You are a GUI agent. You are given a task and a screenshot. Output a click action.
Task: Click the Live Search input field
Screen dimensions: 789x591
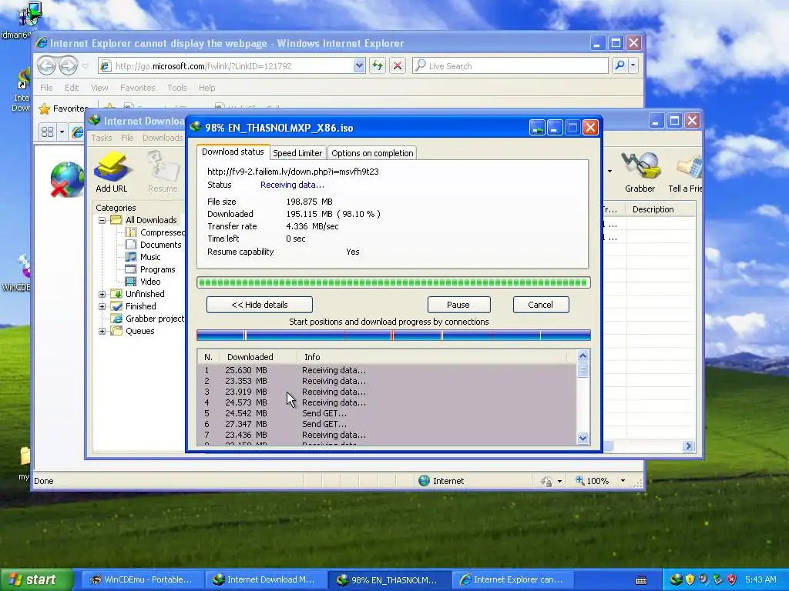(x=510, y=66)
